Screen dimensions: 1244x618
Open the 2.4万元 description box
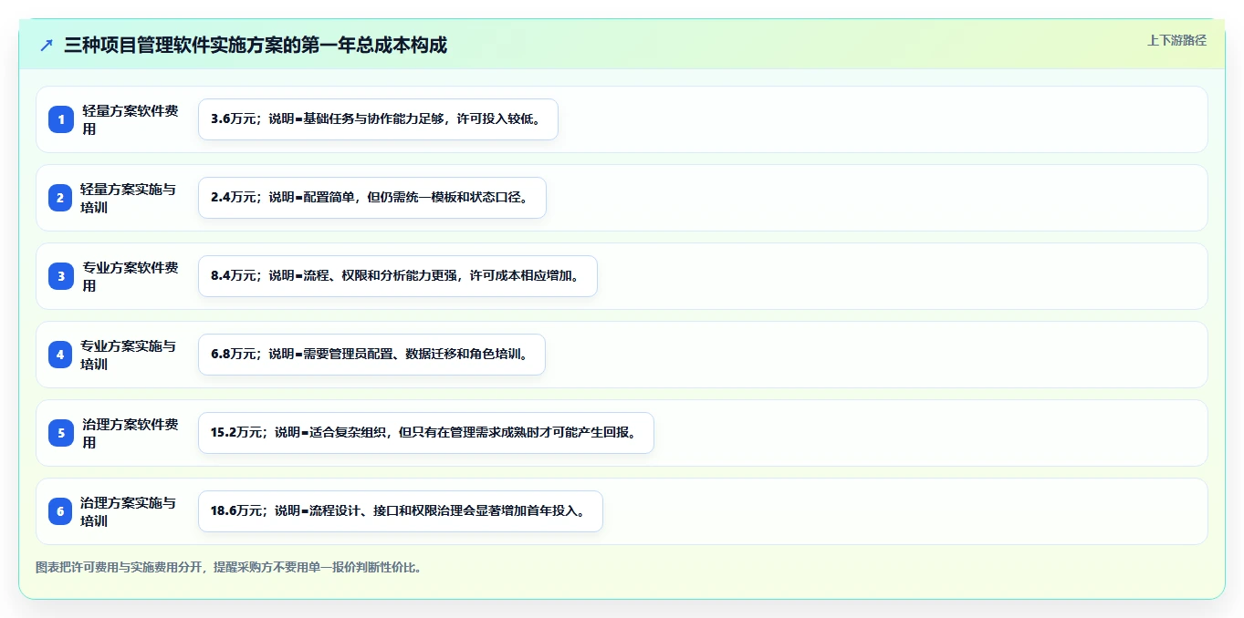(x=371, y=198)
